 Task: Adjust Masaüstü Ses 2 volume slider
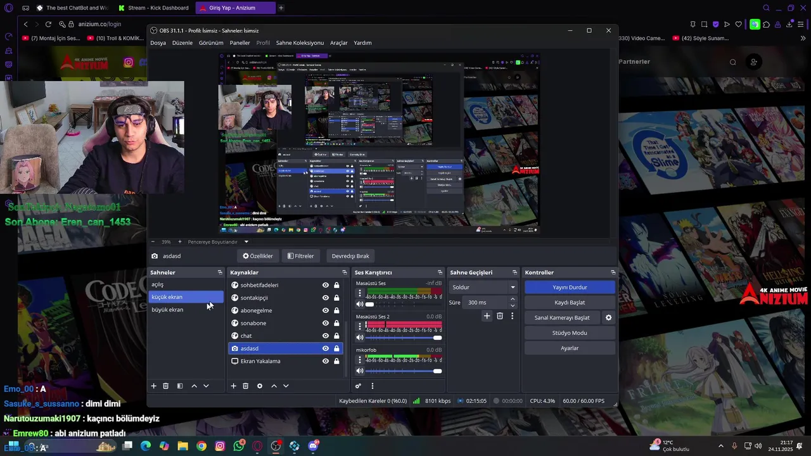[x=403, y=338]
